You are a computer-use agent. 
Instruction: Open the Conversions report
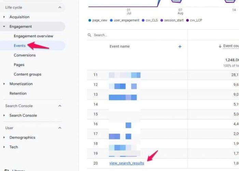pos(25,55)
